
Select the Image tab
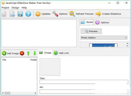coord(45,53)
